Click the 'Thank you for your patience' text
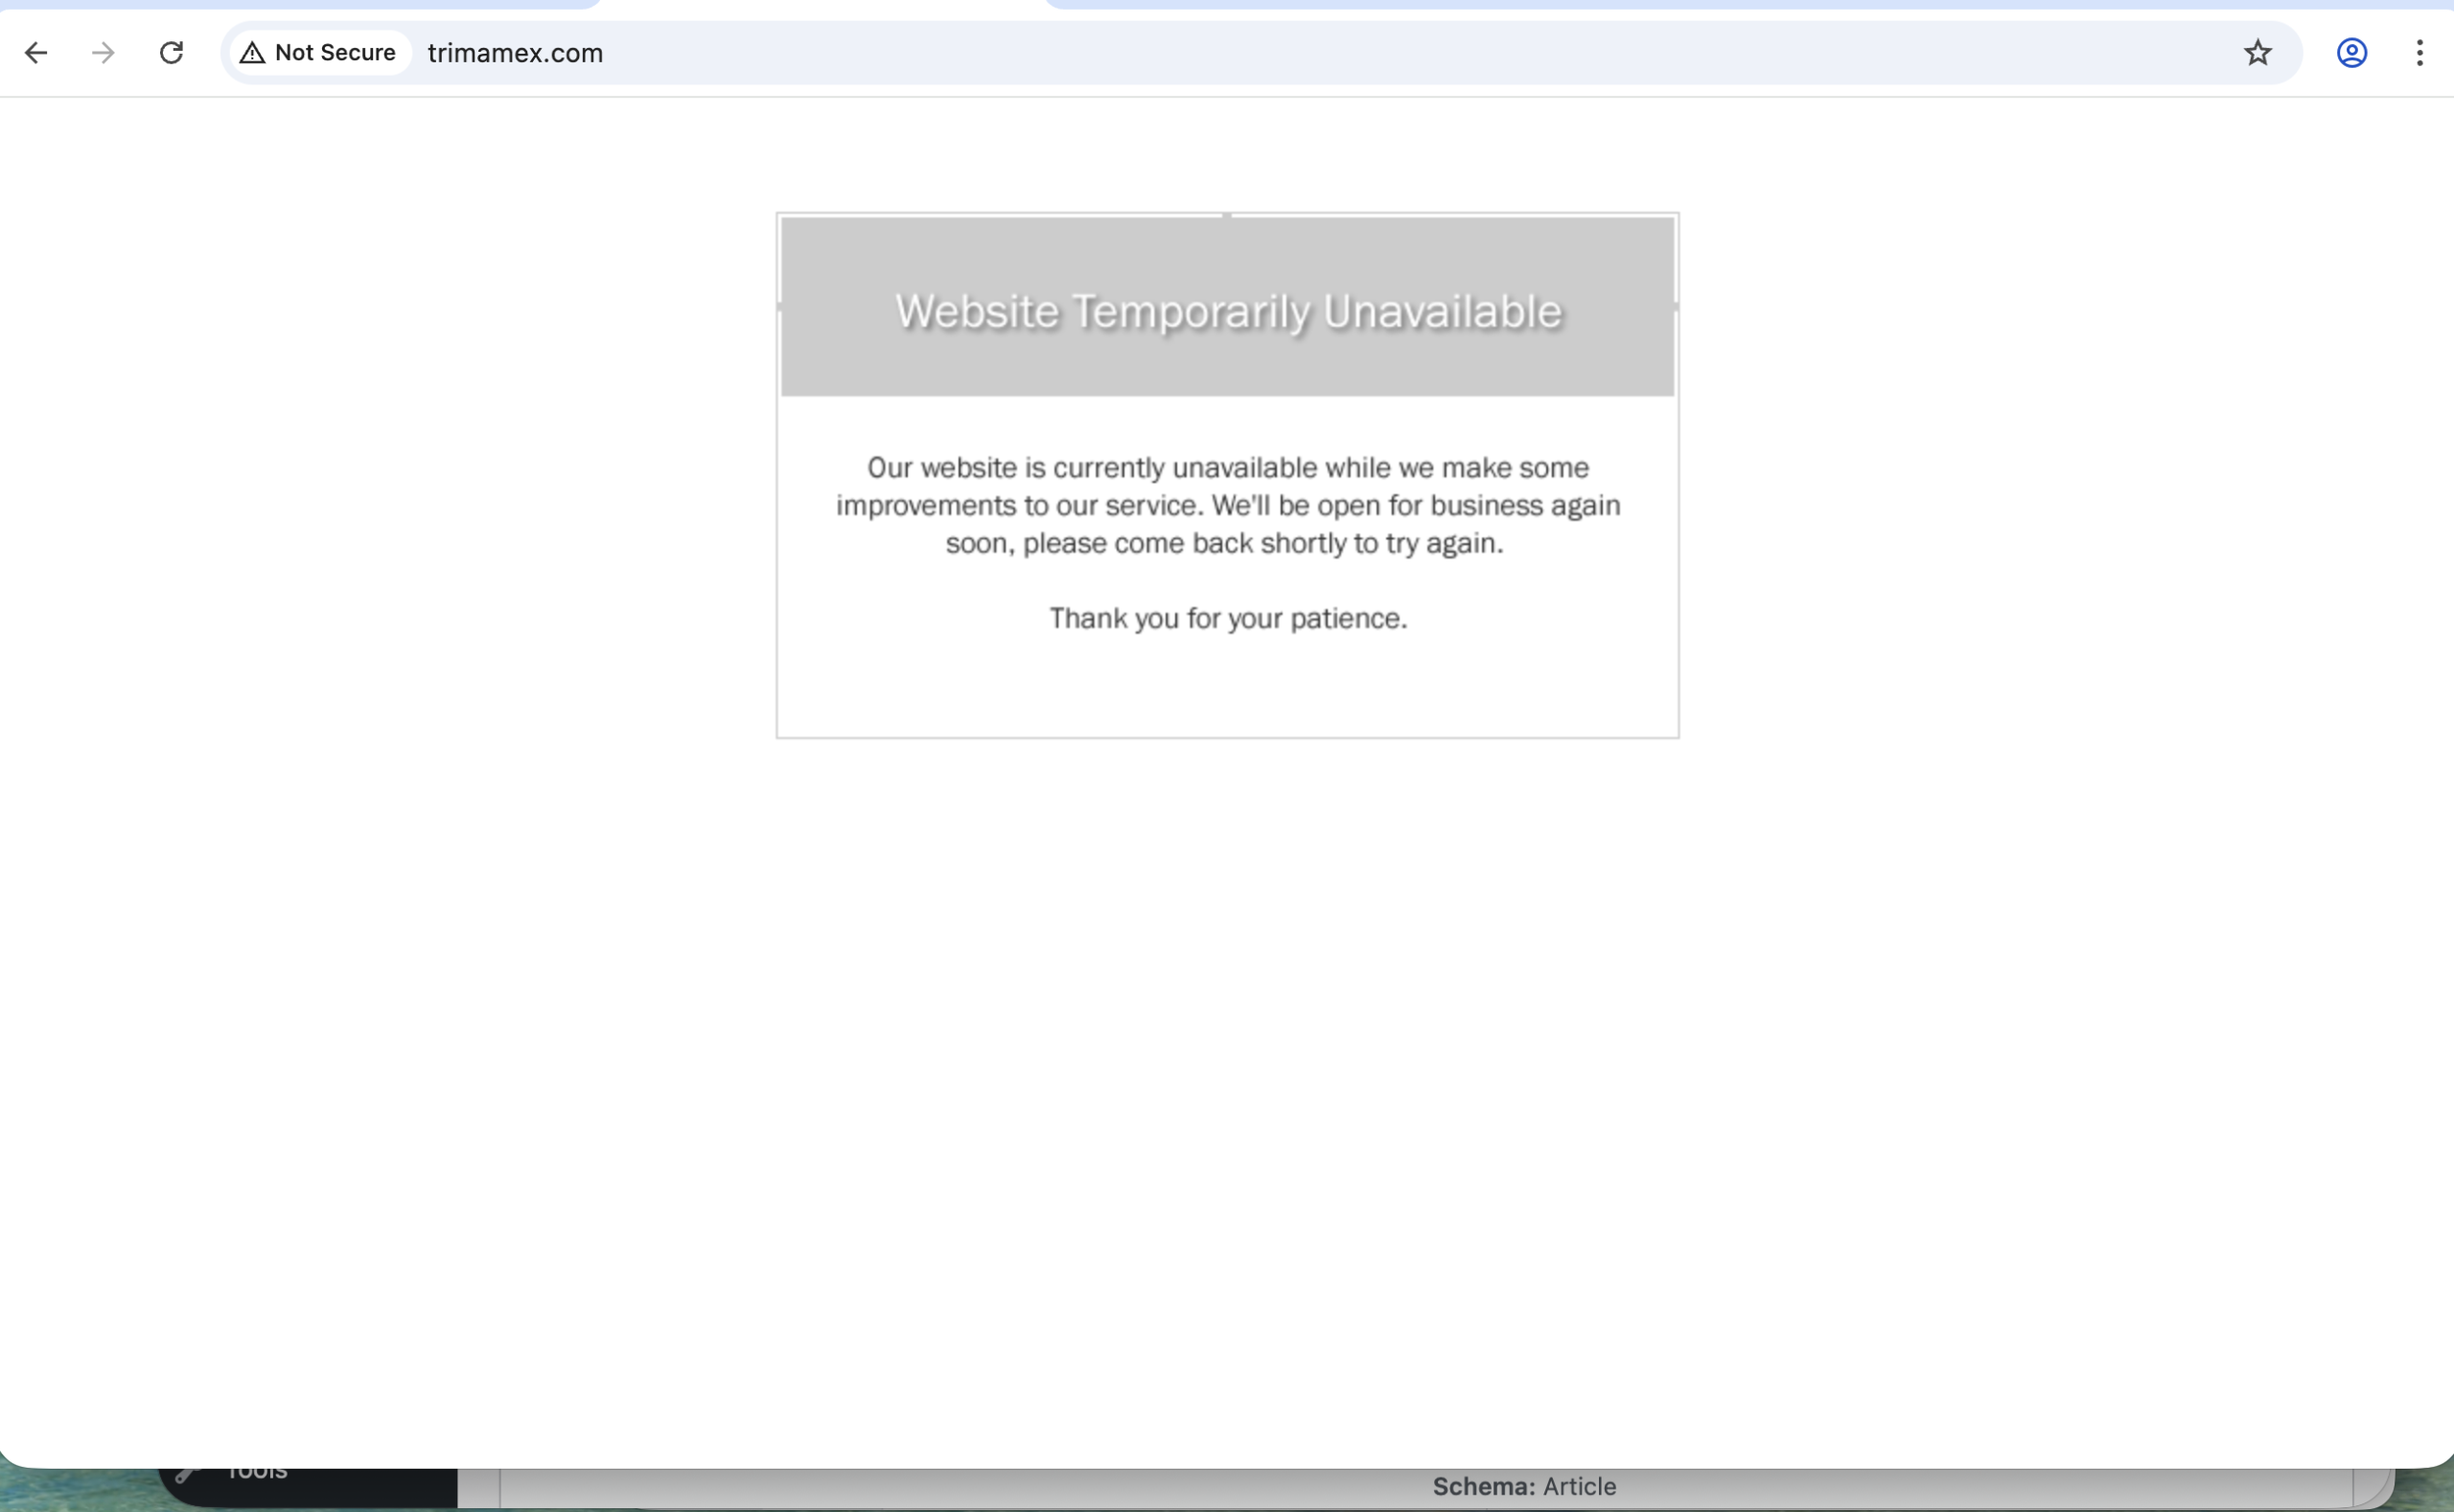Image resolution: width=2454 pixels, height=1512 pixels. point(1228,619)
